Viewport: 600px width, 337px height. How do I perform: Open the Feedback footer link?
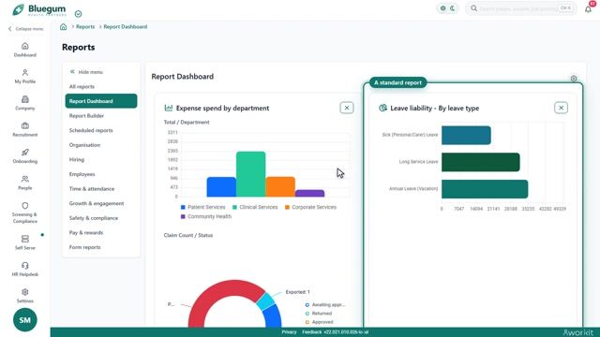click(312, 332)
